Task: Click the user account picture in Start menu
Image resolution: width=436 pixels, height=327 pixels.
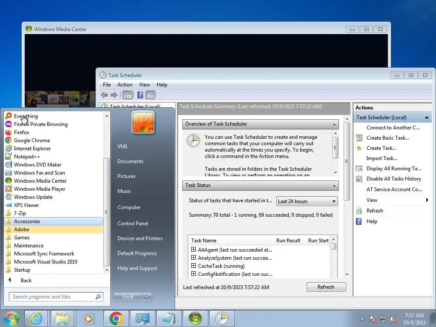Action: click(x=143, y=122)
